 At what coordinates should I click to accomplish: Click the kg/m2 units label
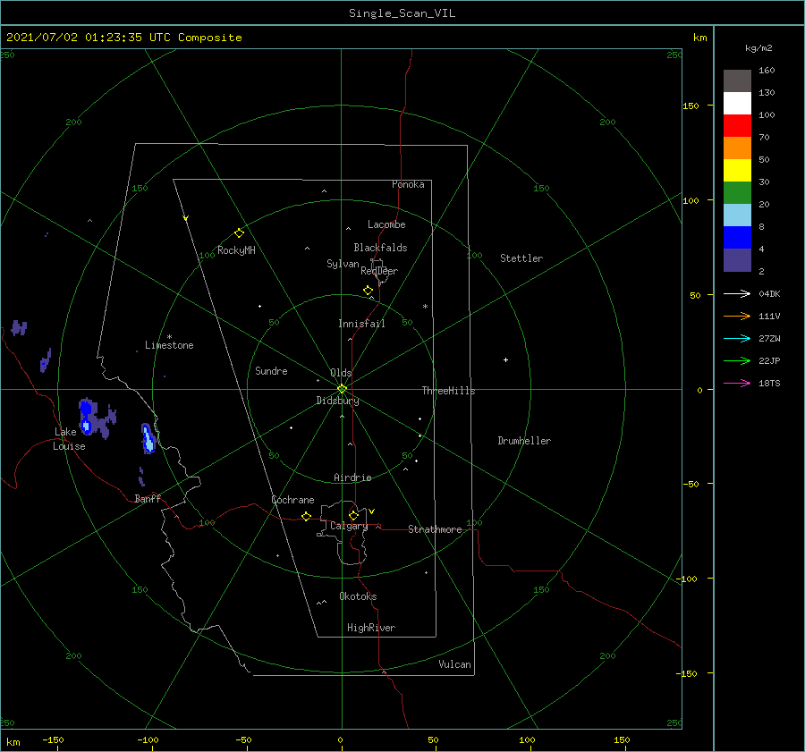coord(758,48)
